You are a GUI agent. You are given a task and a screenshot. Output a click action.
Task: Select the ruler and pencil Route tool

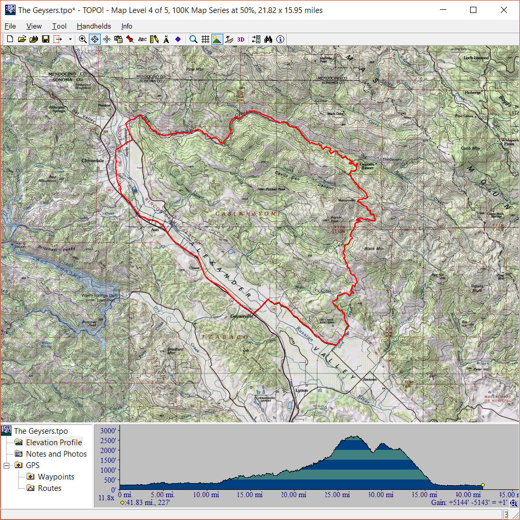coord(154,39)
